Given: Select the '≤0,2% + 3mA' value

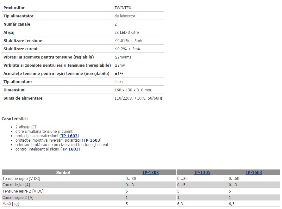Looking at the screenshot, I should (x=127, y=49).
